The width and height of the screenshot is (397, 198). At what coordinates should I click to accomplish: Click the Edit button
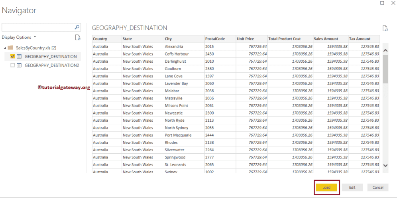(x=352, y=187)
